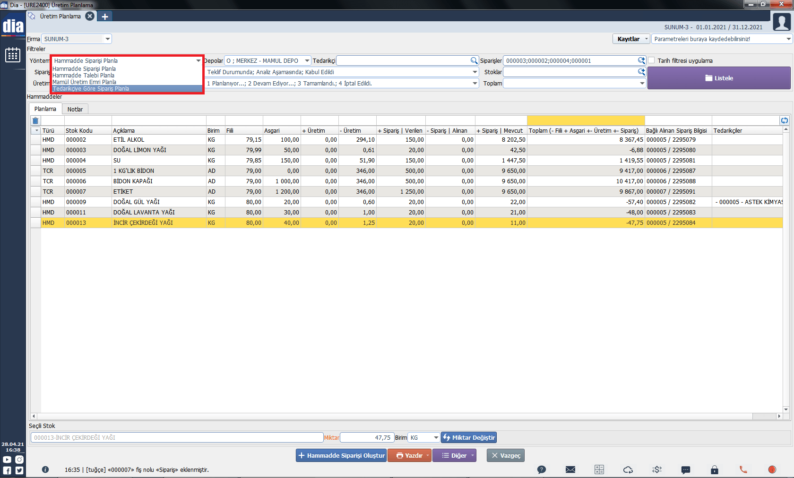Click the Siparişler lookup icon
Viewport: 794px width, 478px height.
(x=641, y=60)
